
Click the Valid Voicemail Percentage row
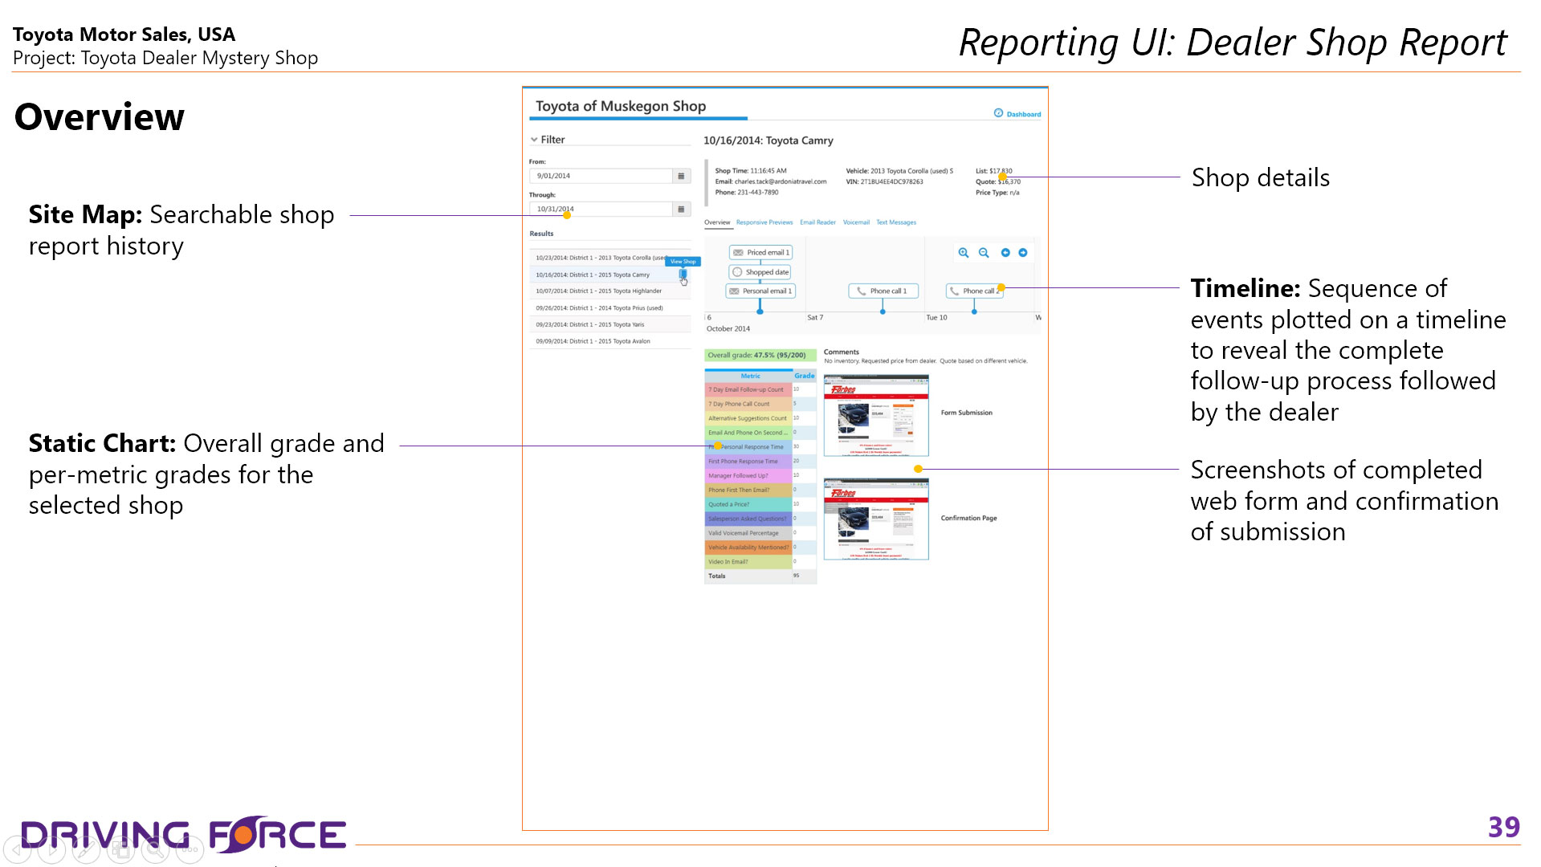point(760,533)
